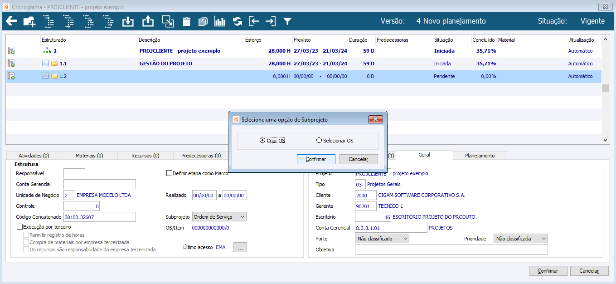The image size is (616, 284).
Task: Open the bar chart icon in toolbar
Action: [x=220, y=21]
